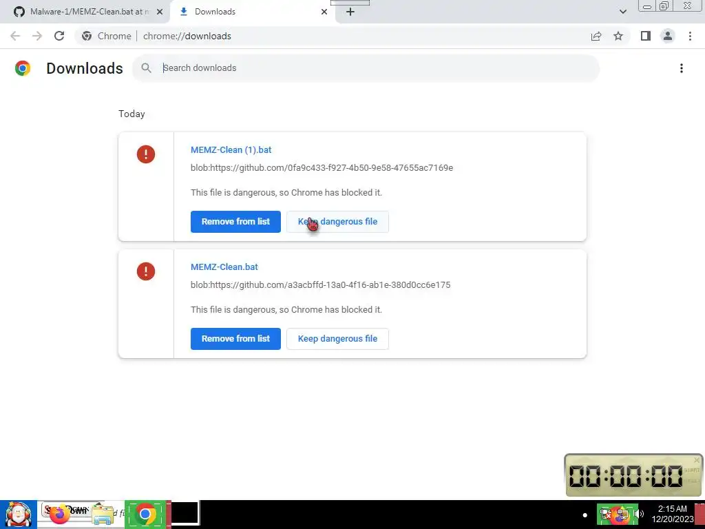Close the Malware-1 GitHub tab
This screenshot has width=705, height=529.
(159, 12)
